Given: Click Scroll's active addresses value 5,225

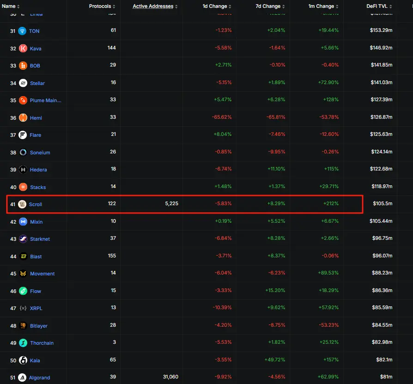Looking at the screenshot, I should [172, 203].
